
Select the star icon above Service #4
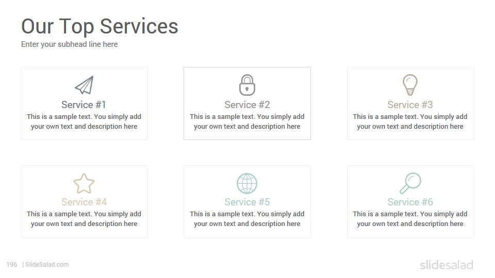pyautogui.click(x=84, y=183)
